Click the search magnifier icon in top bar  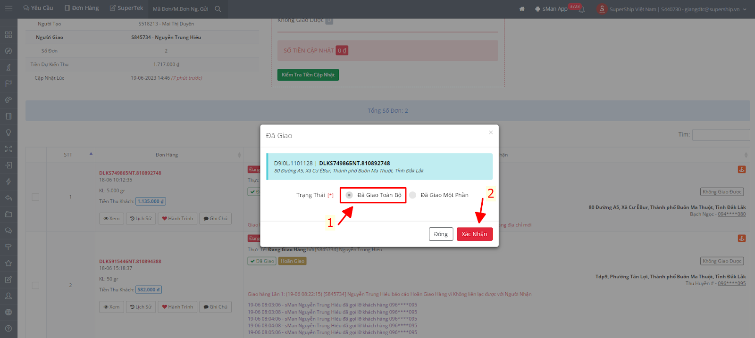(218, 9)
